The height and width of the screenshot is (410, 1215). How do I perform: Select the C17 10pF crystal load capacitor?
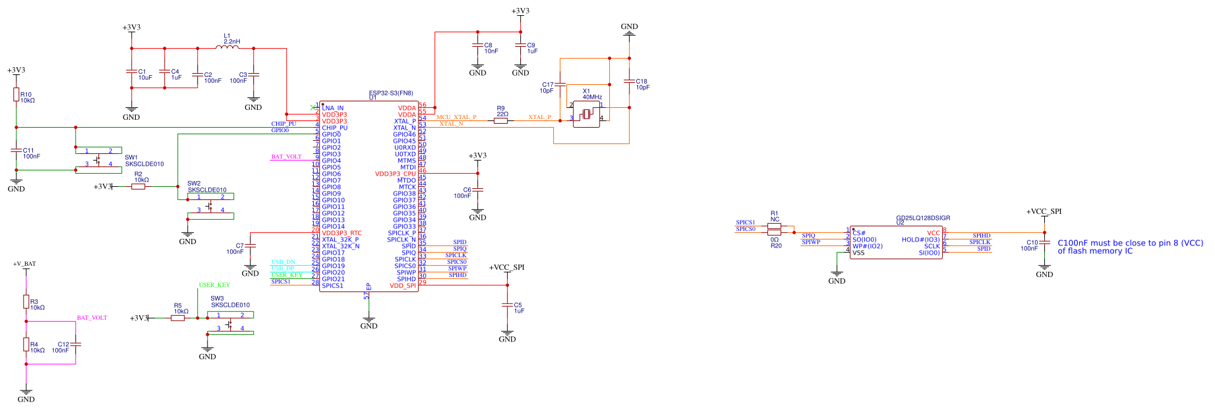(560, 84)
